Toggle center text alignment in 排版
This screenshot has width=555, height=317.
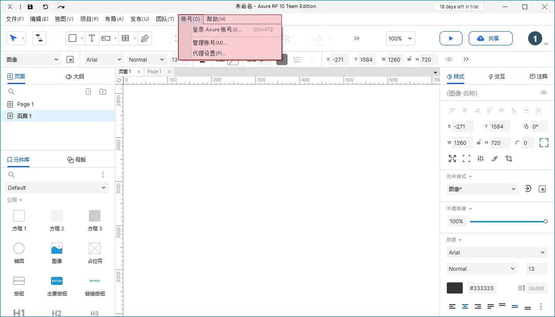tap(465, 306)
